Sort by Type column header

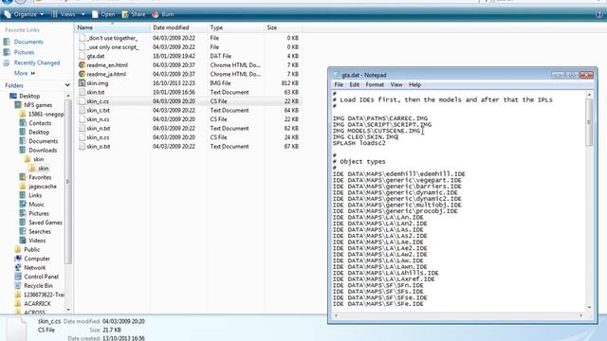click(x=235, y=27)
